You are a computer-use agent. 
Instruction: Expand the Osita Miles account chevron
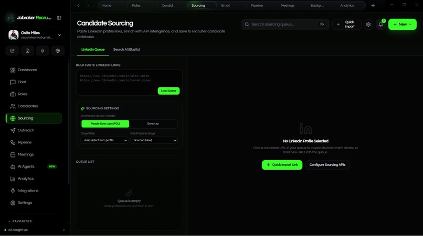click(59, 35)
